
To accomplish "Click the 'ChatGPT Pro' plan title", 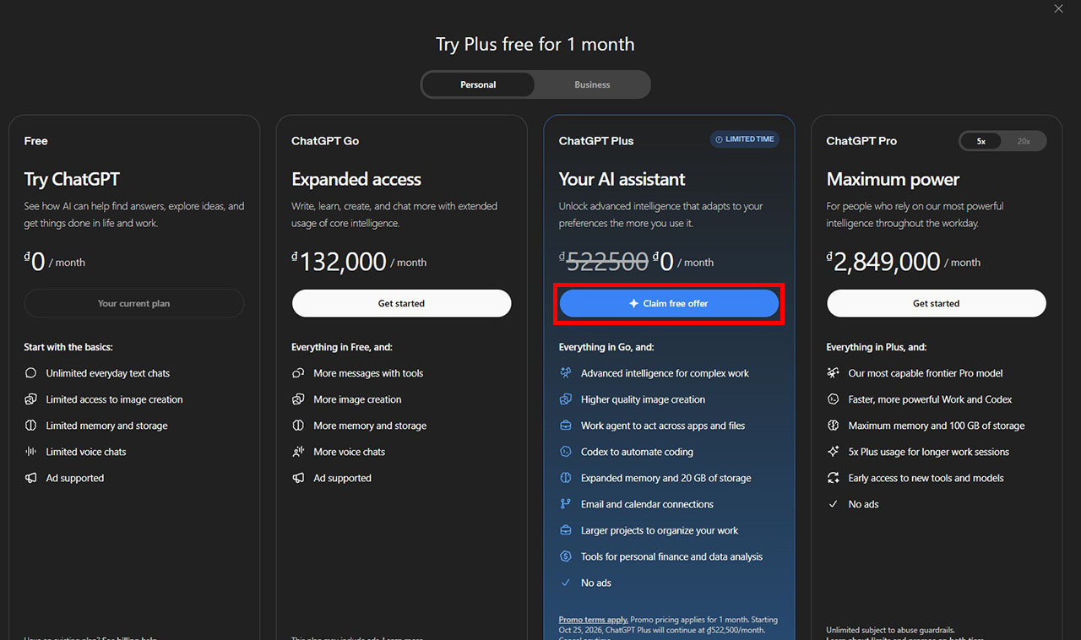I will [x=861, y=141].
